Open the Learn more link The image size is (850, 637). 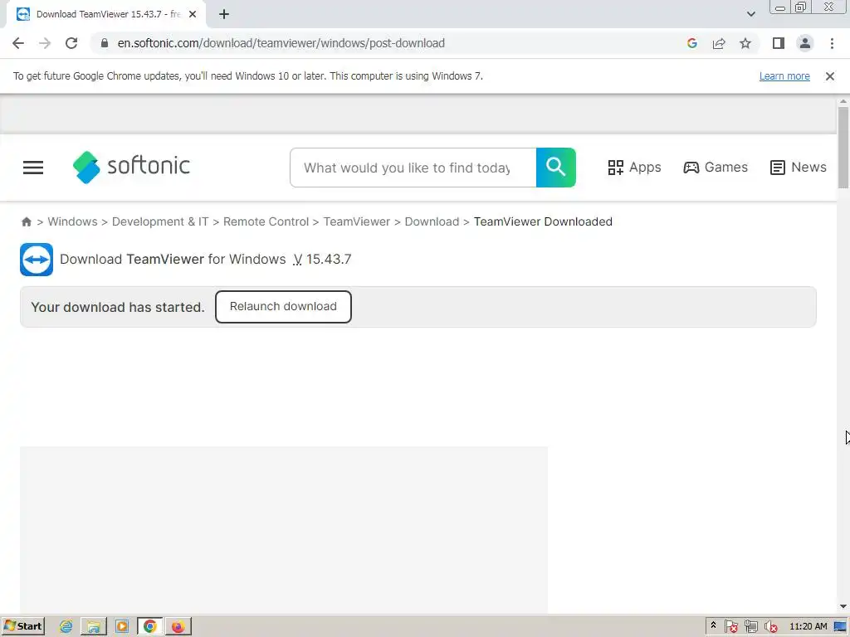coord(784,76)
